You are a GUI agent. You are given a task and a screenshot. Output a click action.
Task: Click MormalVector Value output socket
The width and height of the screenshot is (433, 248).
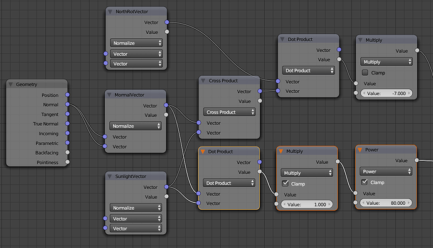pyautogui.click(x=166, y=115)
